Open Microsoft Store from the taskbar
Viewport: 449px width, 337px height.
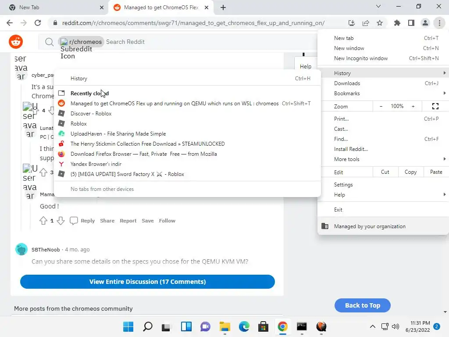(263, 326)
